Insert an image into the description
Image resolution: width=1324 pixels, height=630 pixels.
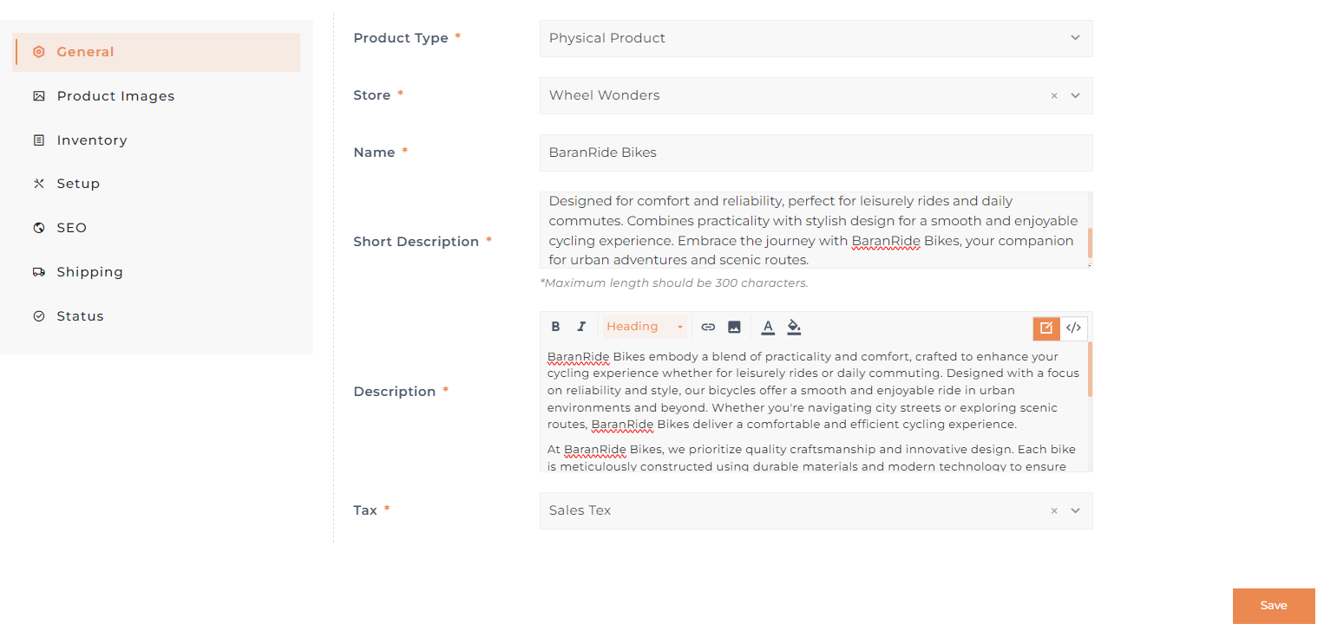point(734,327)
